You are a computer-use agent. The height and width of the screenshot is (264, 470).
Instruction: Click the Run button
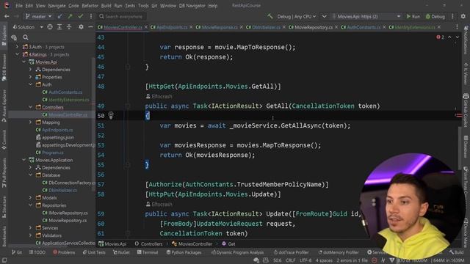[x=413, y=16]
